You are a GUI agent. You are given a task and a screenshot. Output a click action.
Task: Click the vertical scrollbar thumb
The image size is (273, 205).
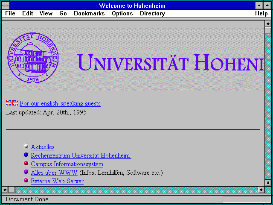click(x=268, y=30)
